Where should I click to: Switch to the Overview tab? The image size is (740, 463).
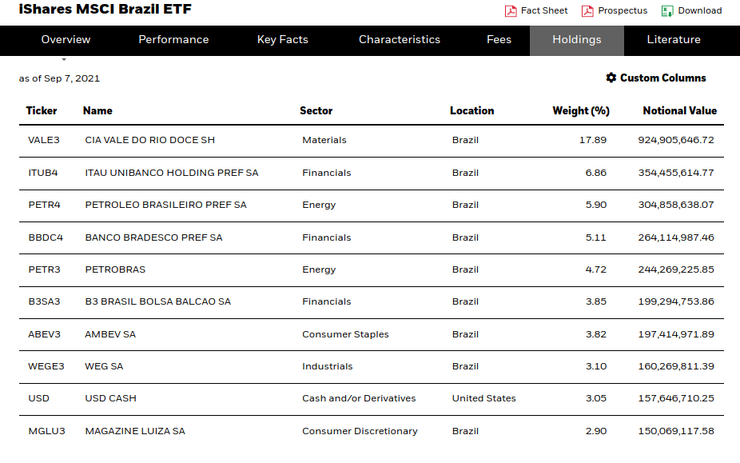point(66,39)
